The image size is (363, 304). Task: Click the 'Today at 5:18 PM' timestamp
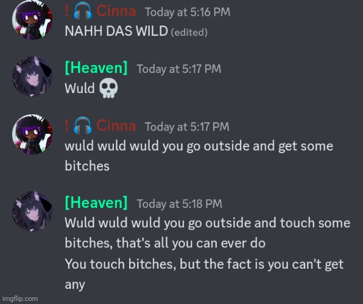point(180,204)
